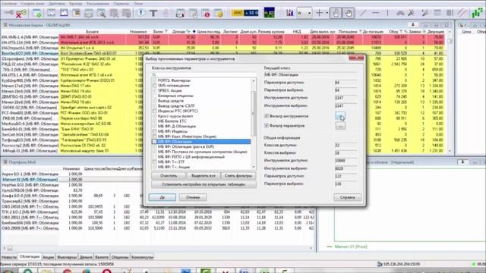
Task: Click the Очистить button
Action: coord(169,176)
